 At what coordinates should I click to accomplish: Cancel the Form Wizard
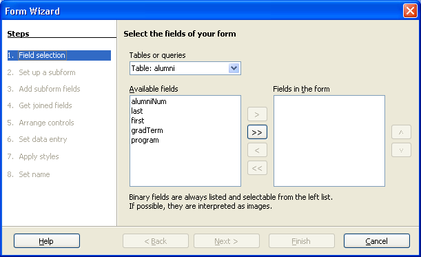(x=377, y=241)
